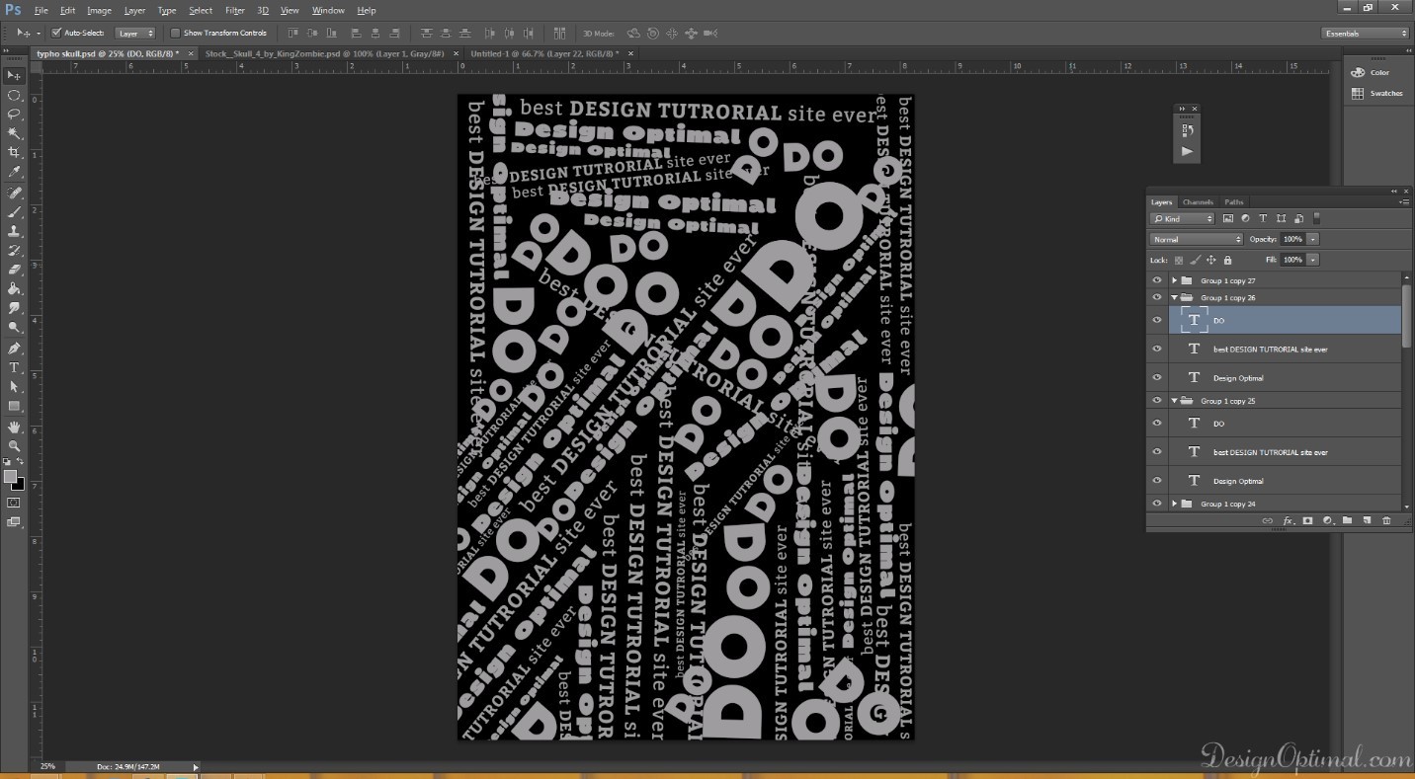The height and width of the screenshot is (779, 1415).
Task: Click the delete layer trash icon
Action: pos(1386,520)
